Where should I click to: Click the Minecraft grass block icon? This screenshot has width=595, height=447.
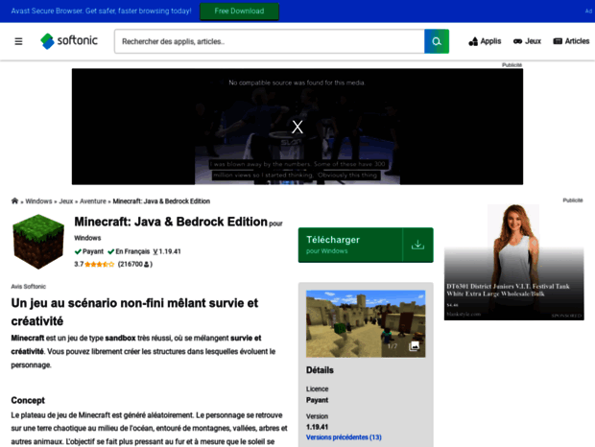coord(38,242)
